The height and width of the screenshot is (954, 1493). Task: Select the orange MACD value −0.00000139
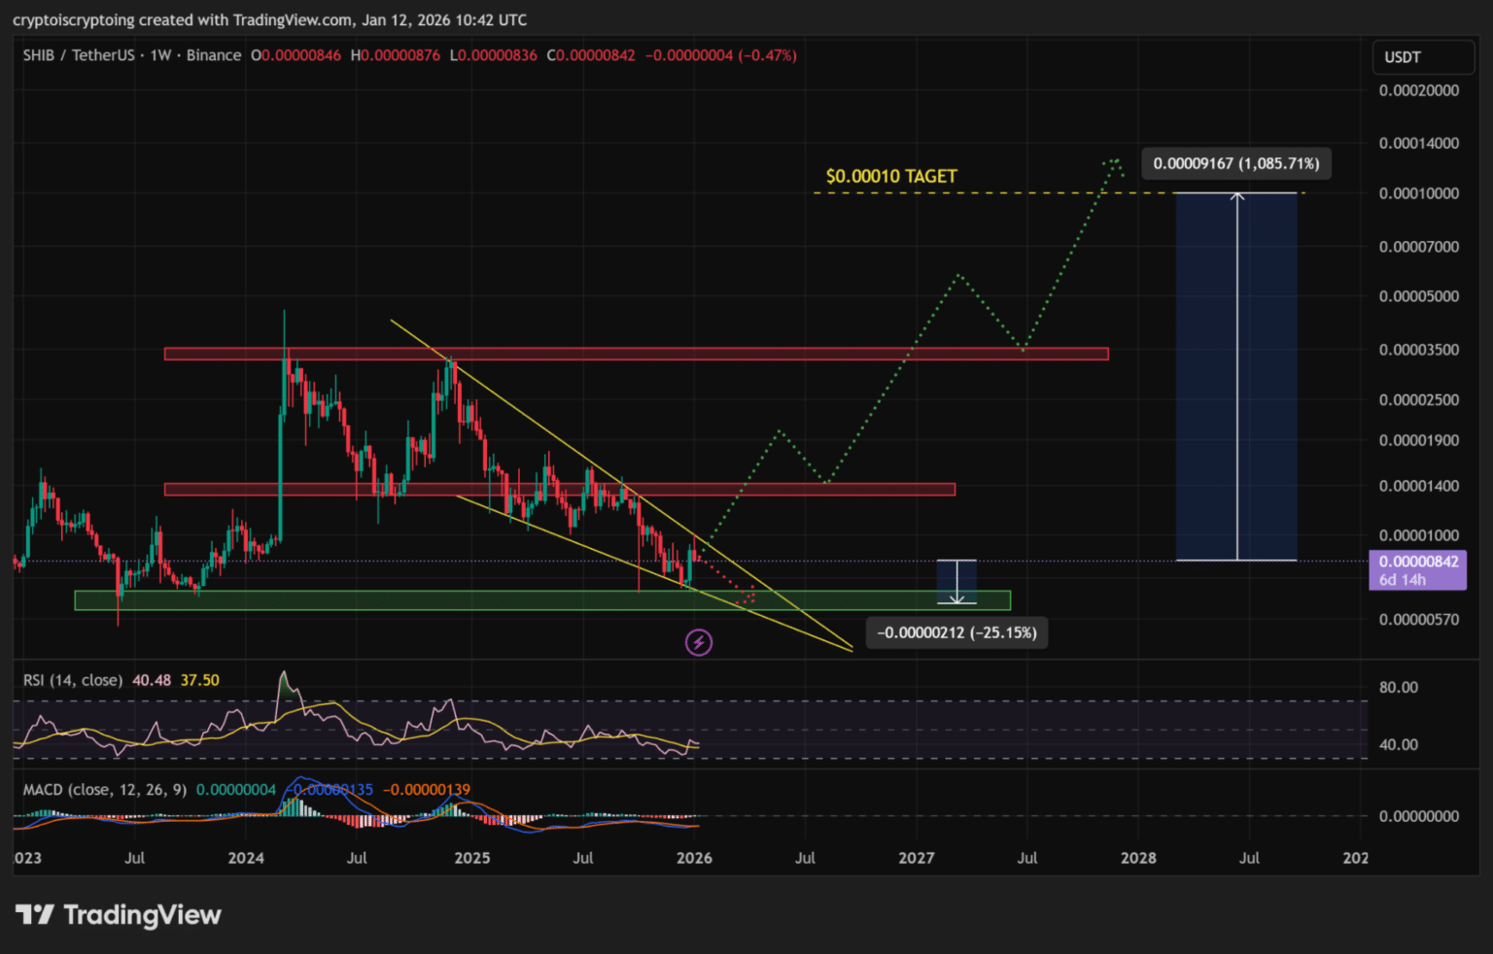pos(428,789)
